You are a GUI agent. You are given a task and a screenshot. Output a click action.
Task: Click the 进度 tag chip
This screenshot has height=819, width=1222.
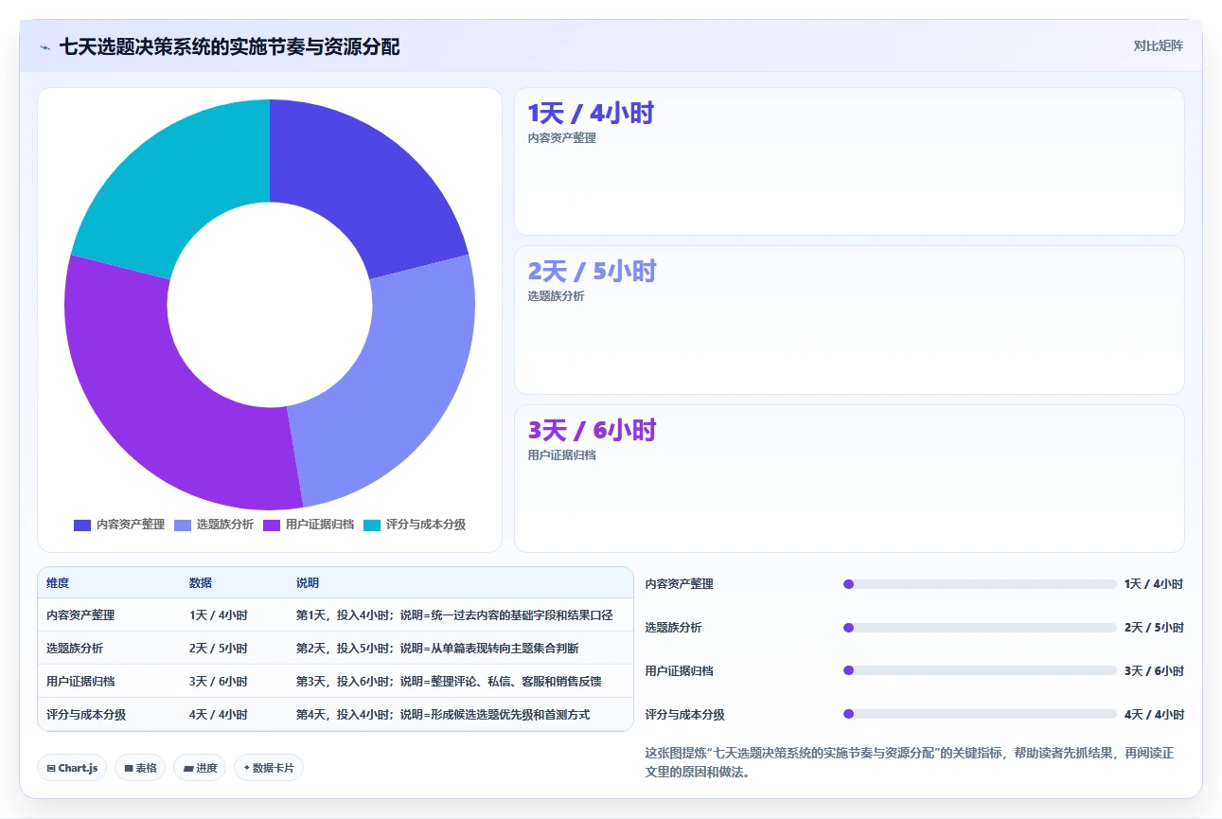pos(200,768)
